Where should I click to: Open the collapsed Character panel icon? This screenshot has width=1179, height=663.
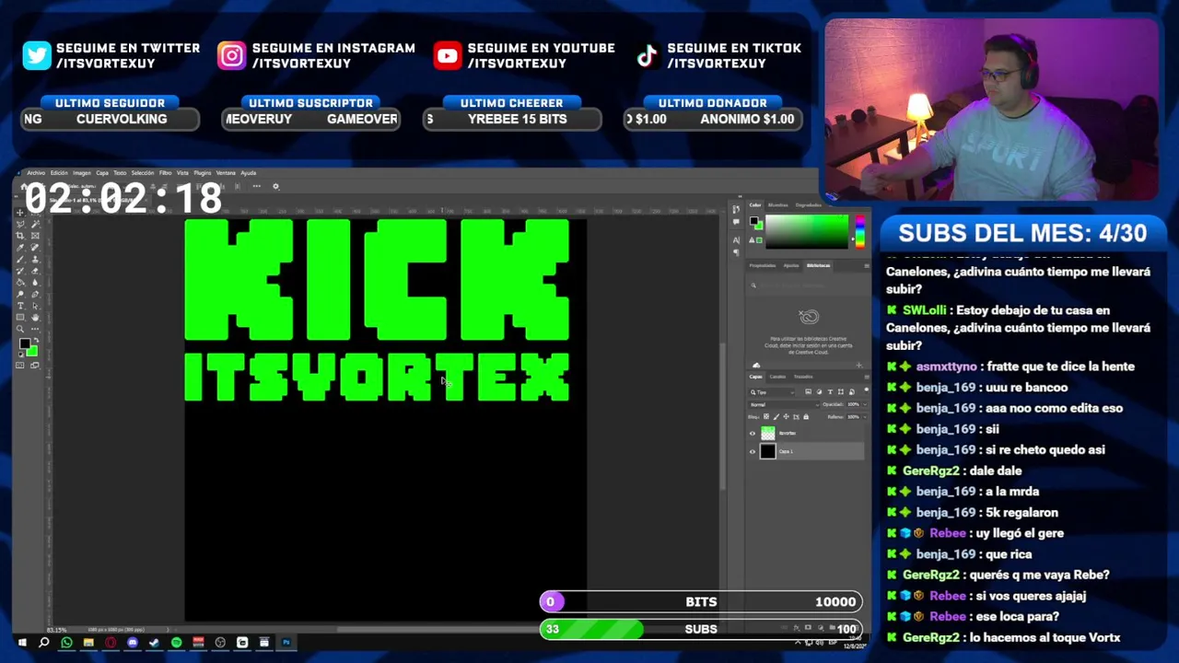tap(736, 240)
